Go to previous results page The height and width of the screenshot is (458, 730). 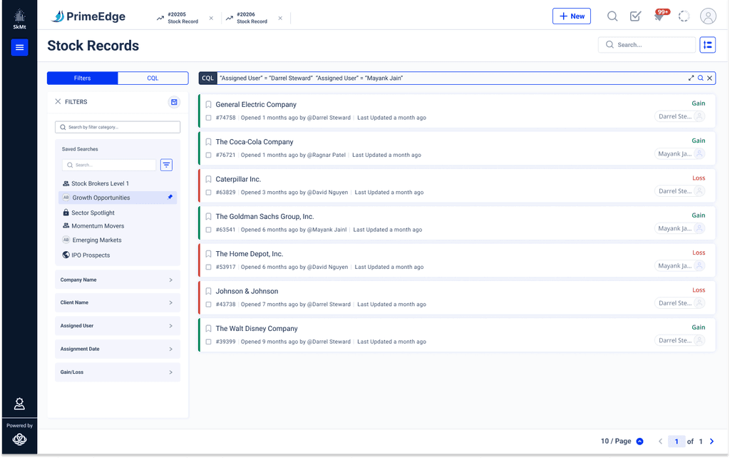point(660,441)
